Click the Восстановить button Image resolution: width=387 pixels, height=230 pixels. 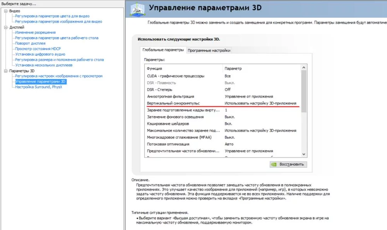coord(288,164)
